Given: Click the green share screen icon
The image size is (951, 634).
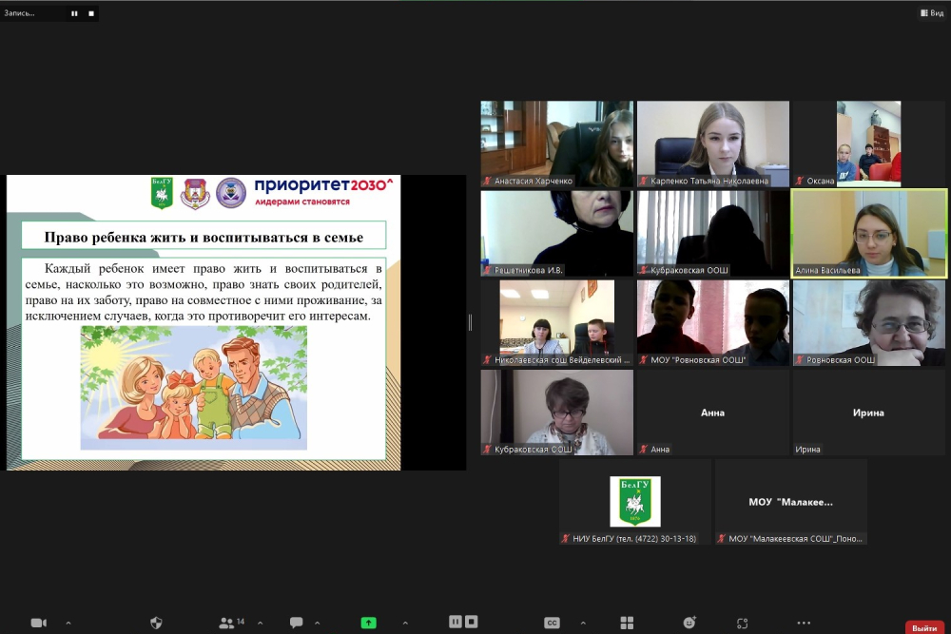Looking at the screenshot, I should [368, 623].
